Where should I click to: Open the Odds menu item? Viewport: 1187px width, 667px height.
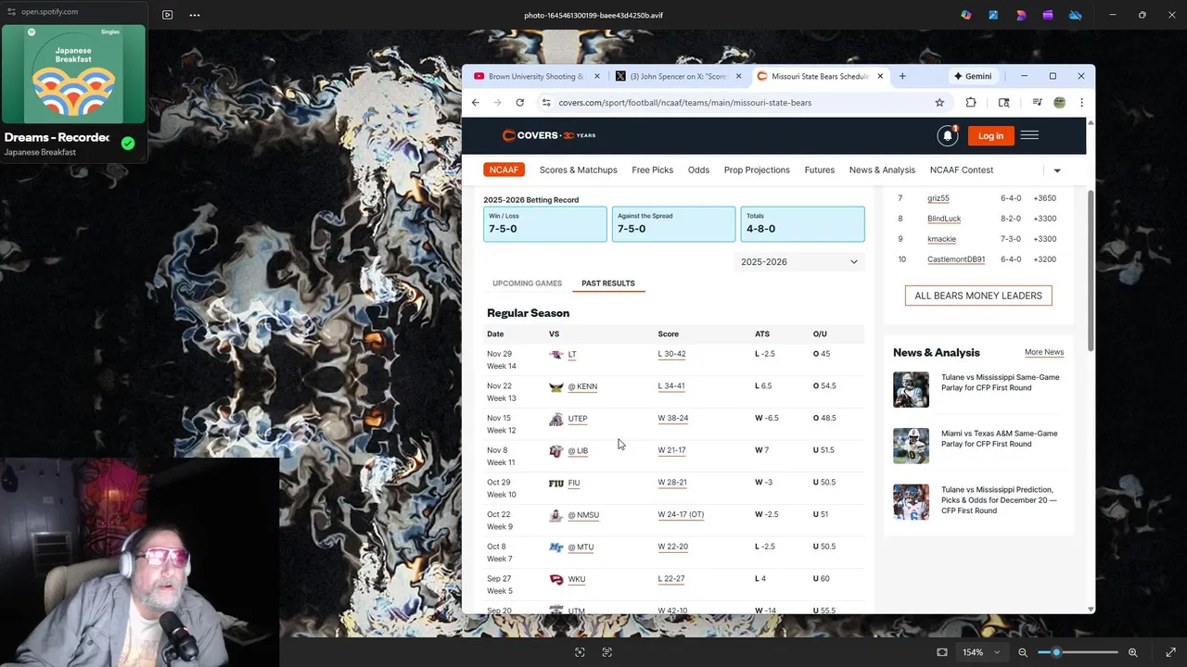click(x=698, y=170)
